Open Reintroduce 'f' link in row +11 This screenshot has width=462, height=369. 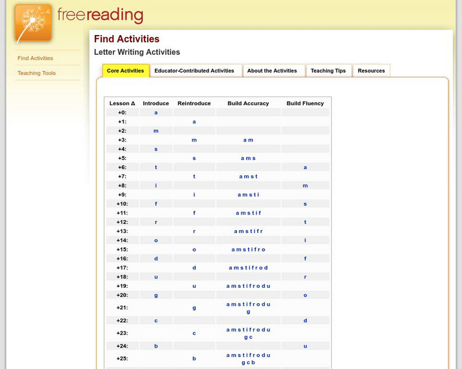194,213
